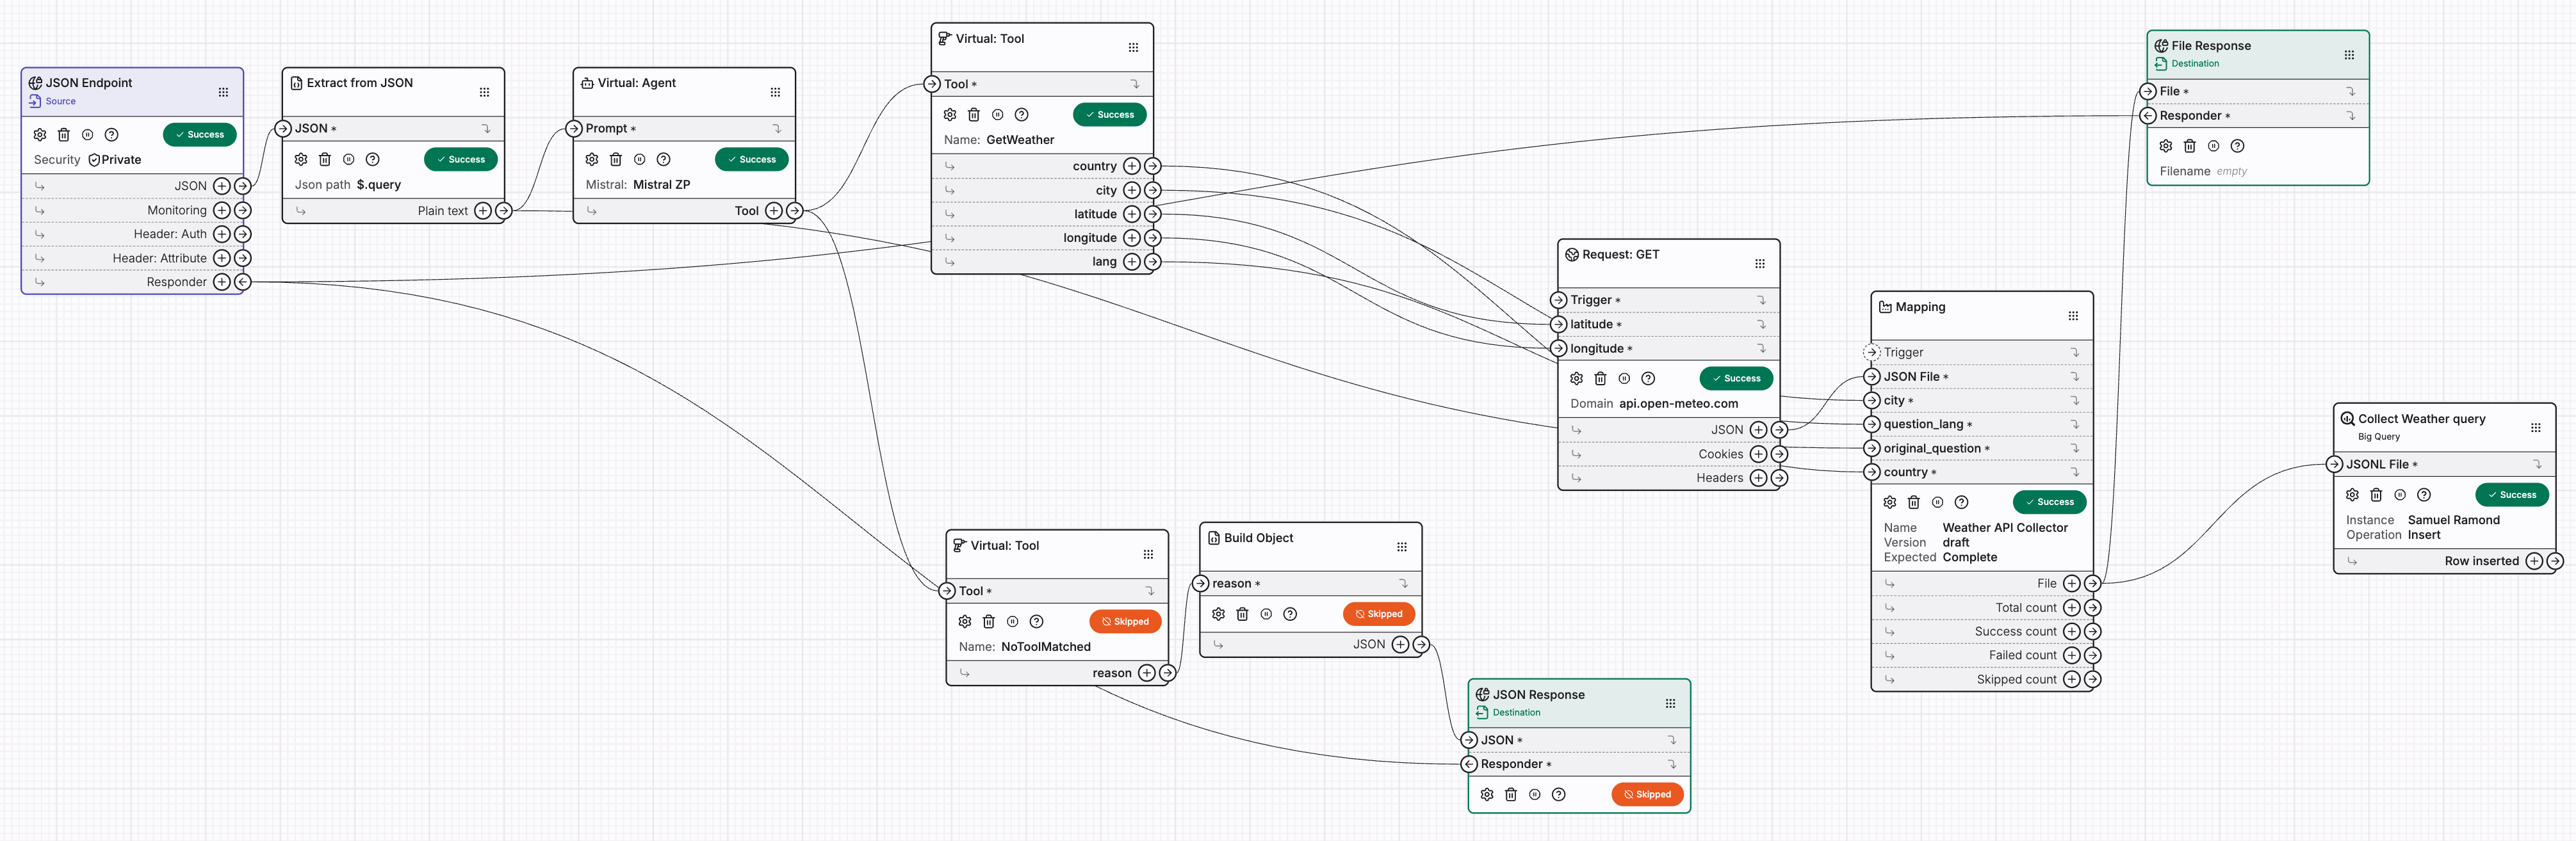The height and width of the screenshot is (841, 2576).
Task: Click plus icon on JSON output of Request: GET
Action: pyautogui.click(x=1758, y=428)
